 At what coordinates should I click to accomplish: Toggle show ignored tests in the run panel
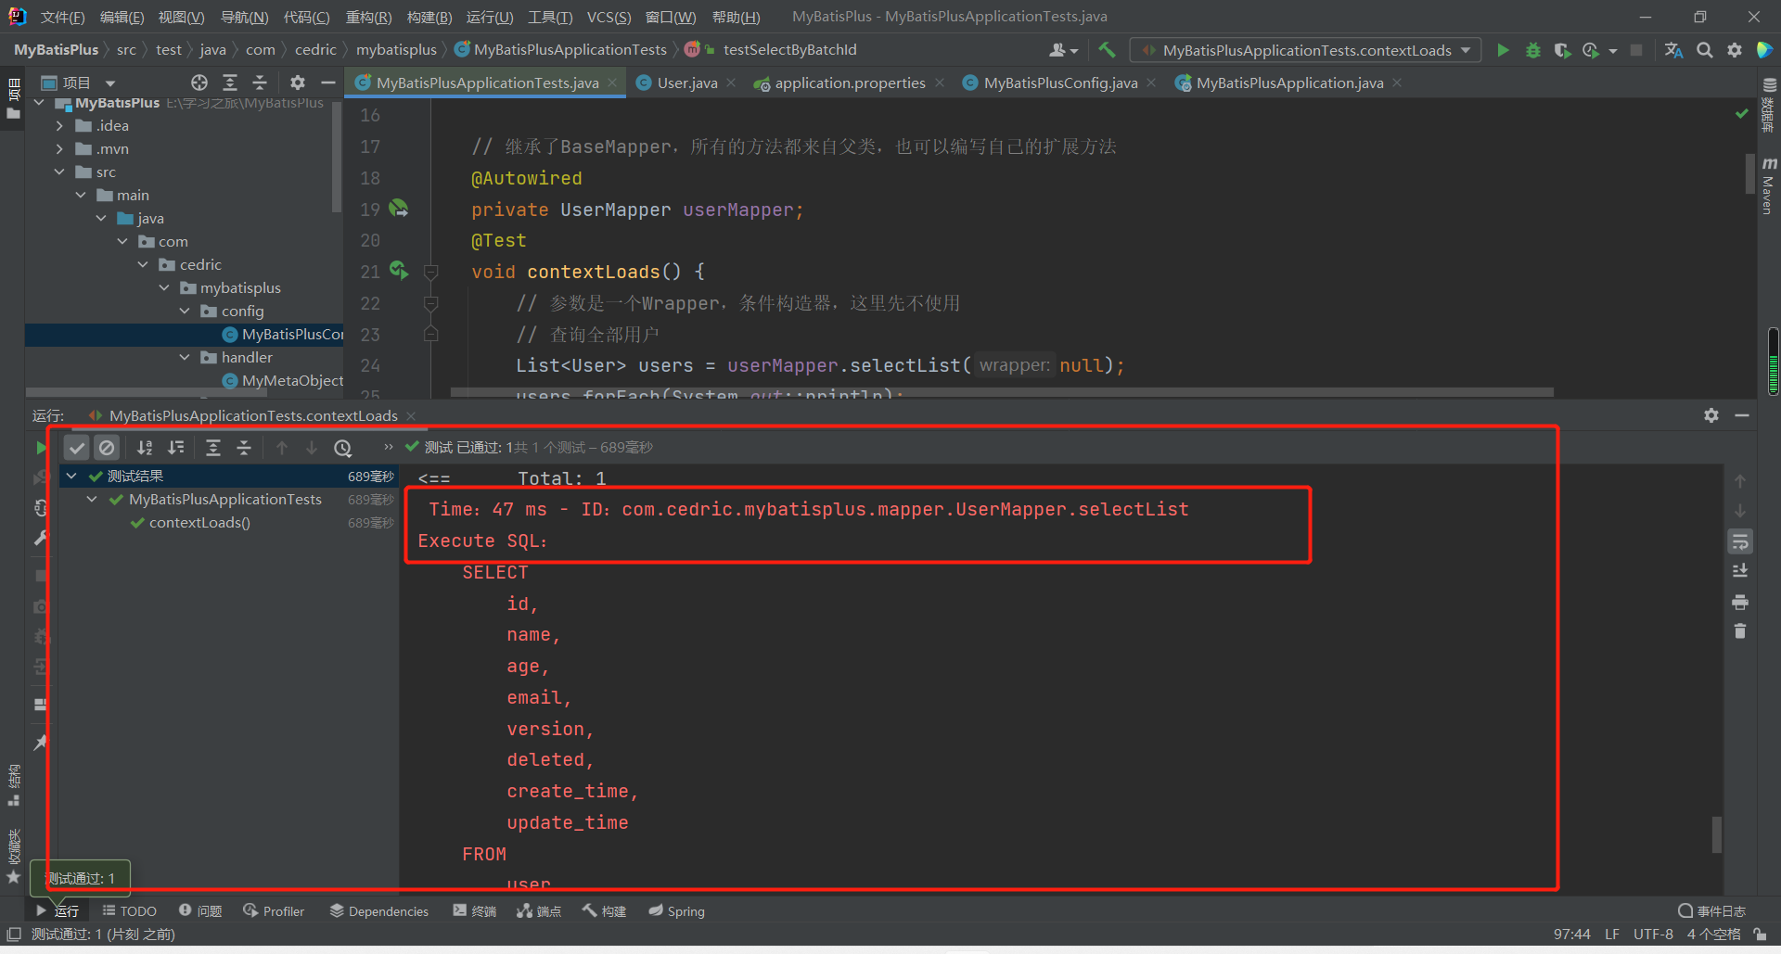click(108, 448)
